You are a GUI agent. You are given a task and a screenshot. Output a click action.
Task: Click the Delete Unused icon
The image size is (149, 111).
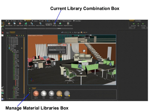click(x=20, y=24)
